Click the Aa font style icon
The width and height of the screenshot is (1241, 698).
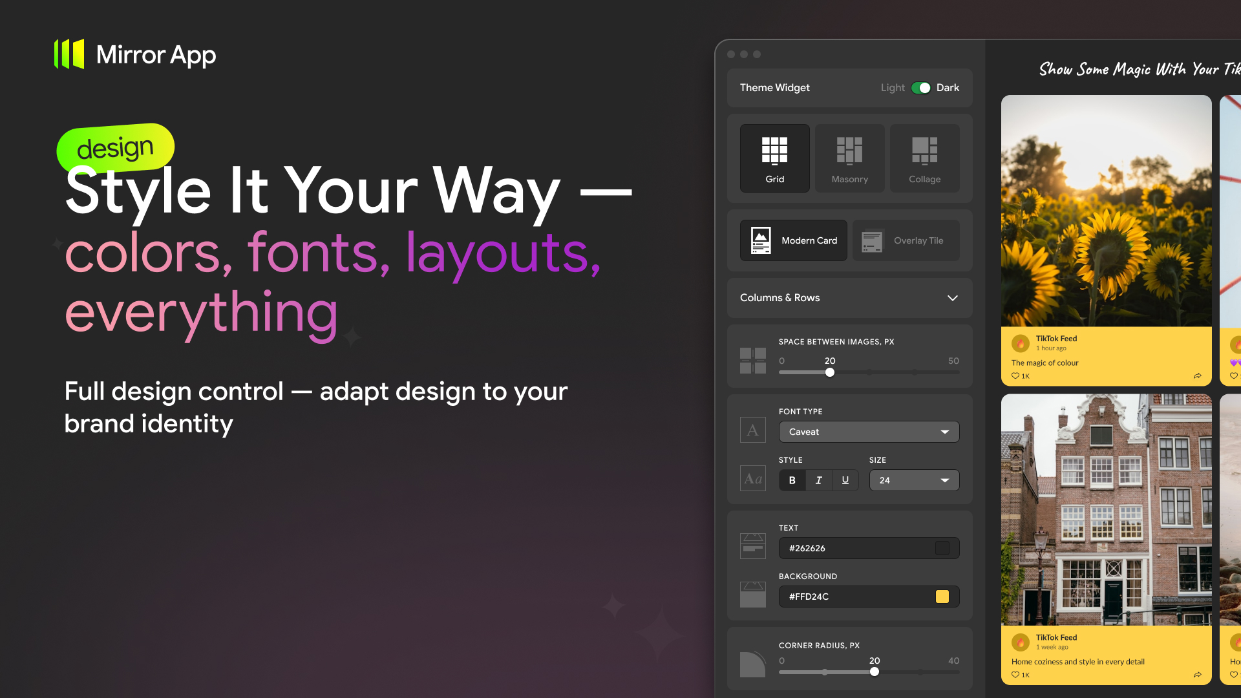tap(752, 478)
